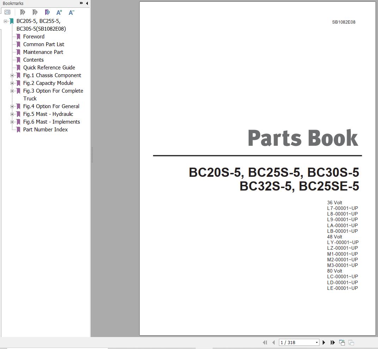Click serial number LC-00001~UP

coord(343,276)
